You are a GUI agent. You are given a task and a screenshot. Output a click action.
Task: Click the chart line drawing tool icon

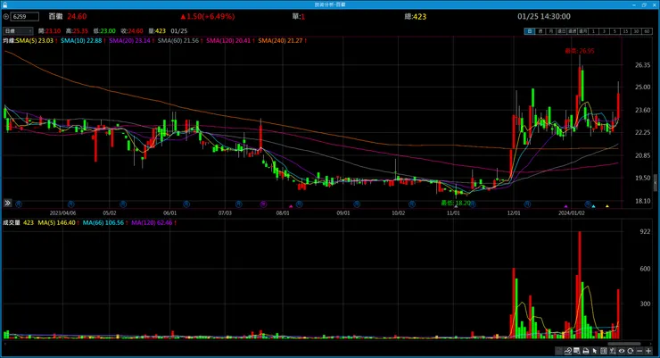(568, 351)
